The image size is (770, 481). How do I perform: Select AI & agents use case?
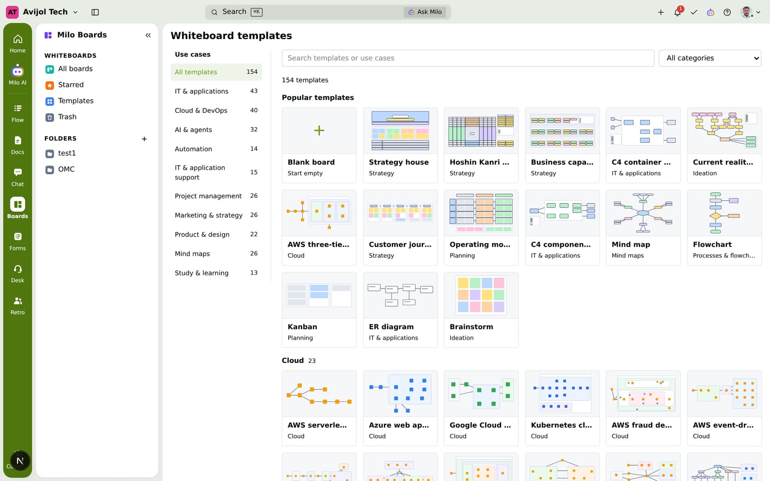216,130
